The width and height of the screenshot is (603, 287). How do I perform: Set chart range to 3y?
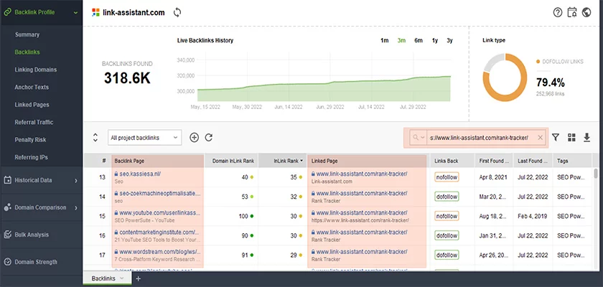449,41
